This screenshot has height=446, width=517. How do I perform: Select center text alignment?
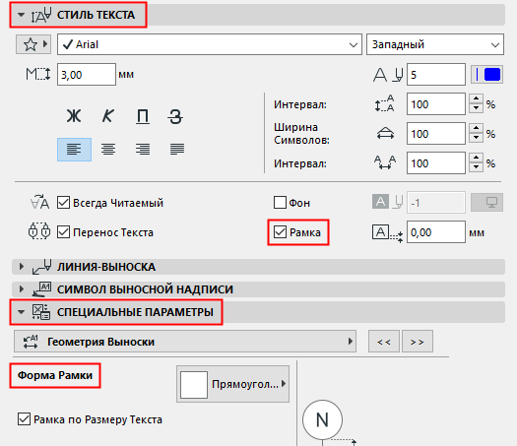click(108, 150)
